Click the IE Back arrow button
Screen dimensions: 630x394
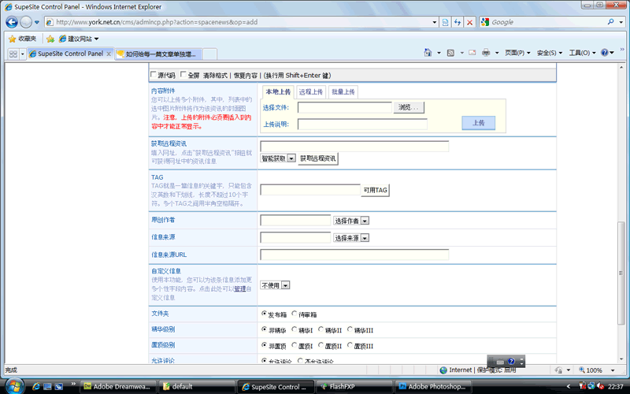(12, 22)
